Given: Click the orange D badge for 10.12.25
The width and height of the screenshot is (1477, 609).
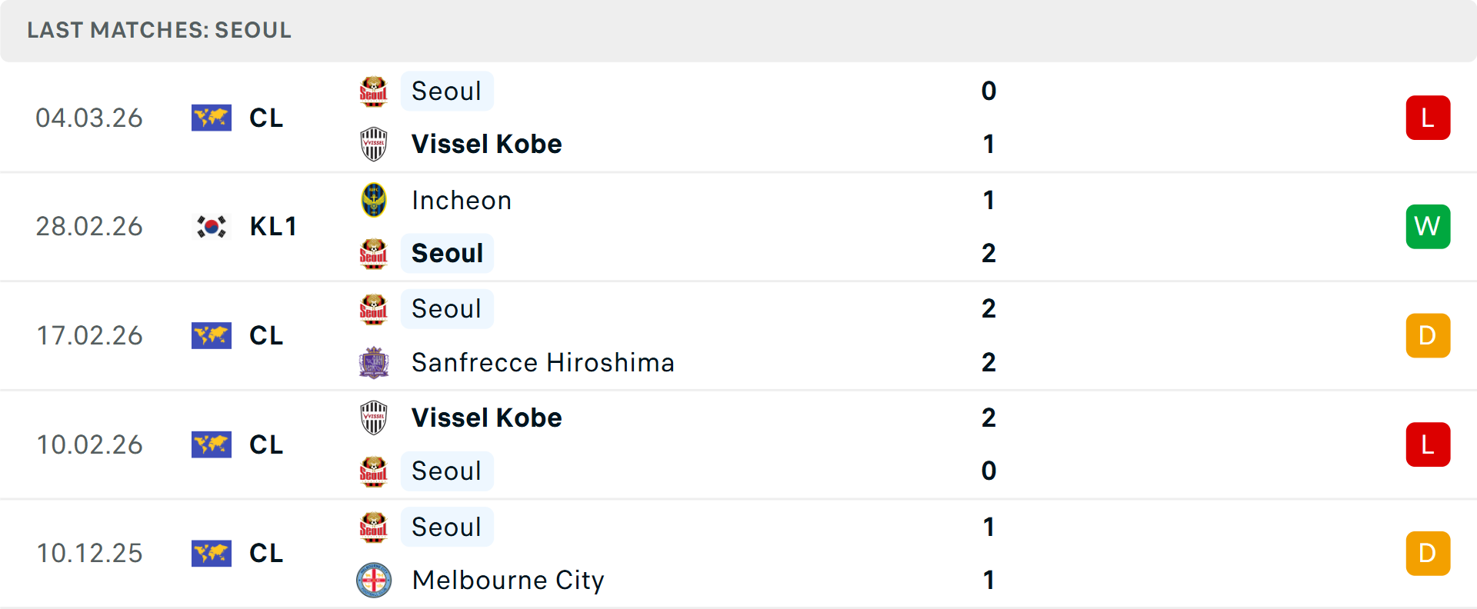Looking at the screenshot, I should (x=1428, y=553).
